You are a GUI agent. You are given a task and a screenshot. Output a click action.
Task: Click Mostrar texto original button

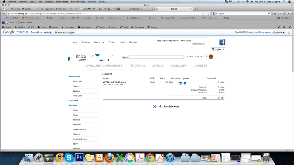[x=65, y=32]
